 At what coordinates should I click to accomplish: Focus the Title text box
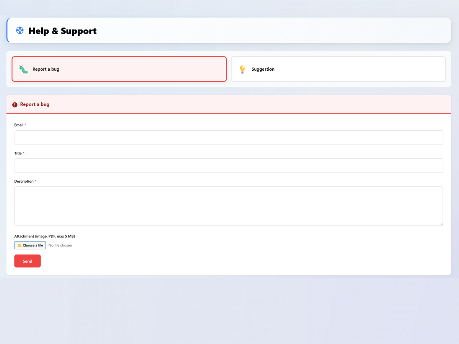click(x=229, y=166)
